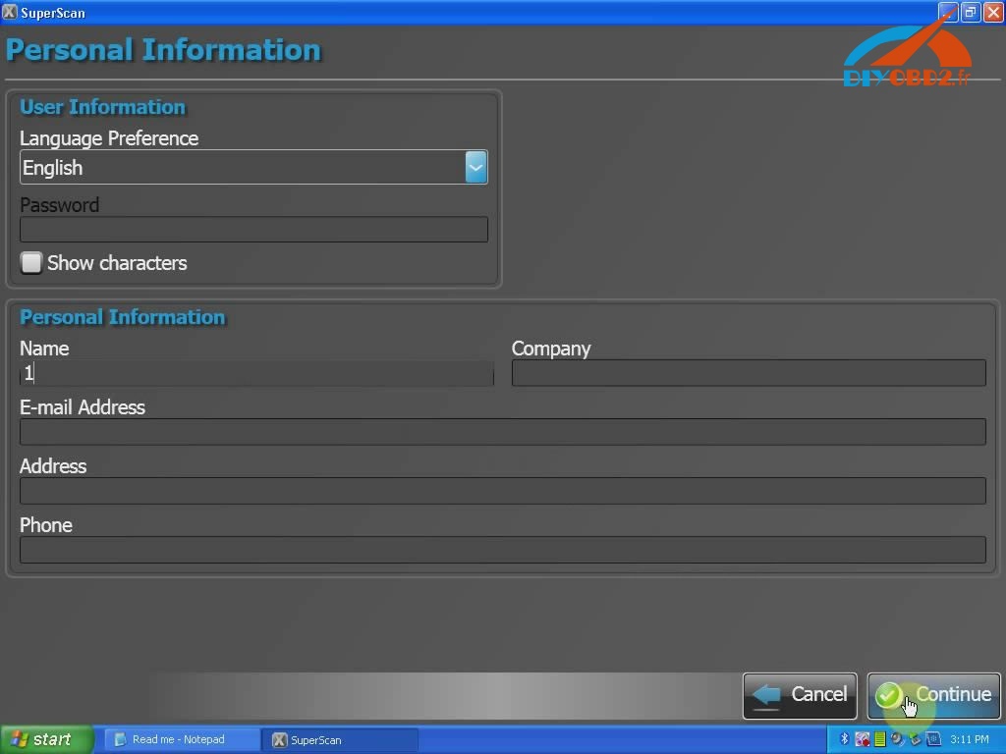Switch to the Read me Notepad window

click(182, 739)
